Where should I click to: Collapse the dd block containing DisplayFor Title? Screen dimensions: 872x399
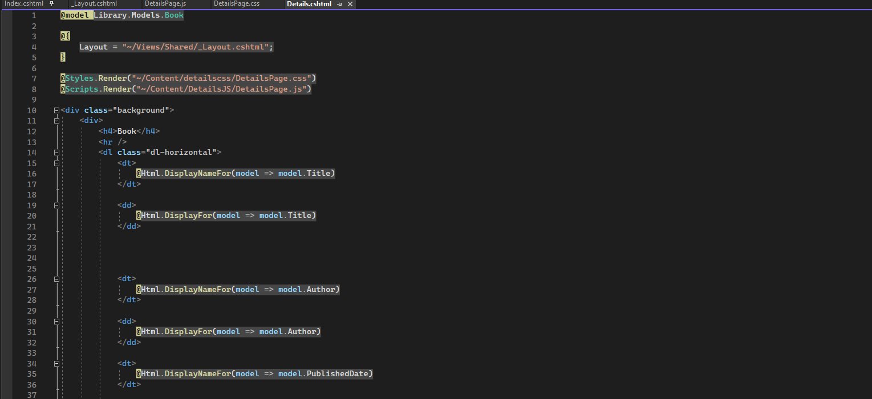(x=57, y=205)
